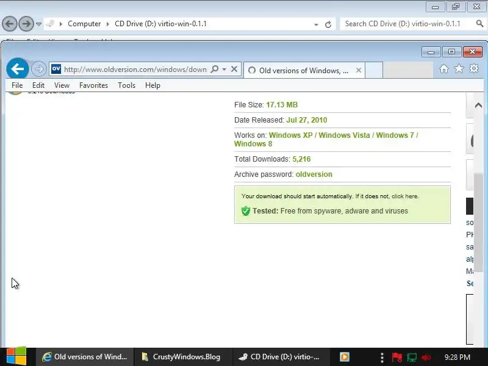
Task: Open IE Tools gear icon
Action: (474, 68)
